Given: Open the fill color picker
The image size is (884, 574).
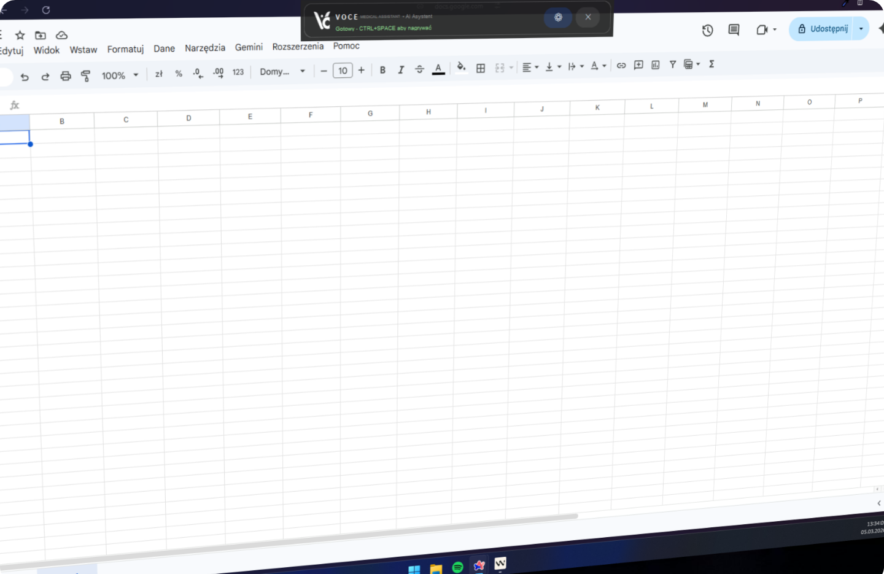Looking at the screenshot, I should 461,68.
